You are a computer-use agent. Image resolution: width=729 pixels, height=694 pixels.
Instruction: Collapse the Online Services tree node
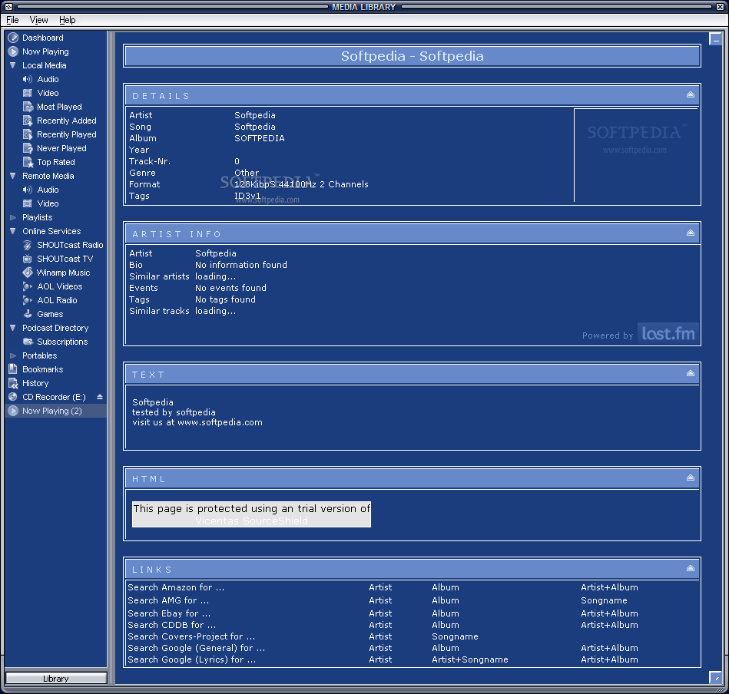(x=13, y=231)
